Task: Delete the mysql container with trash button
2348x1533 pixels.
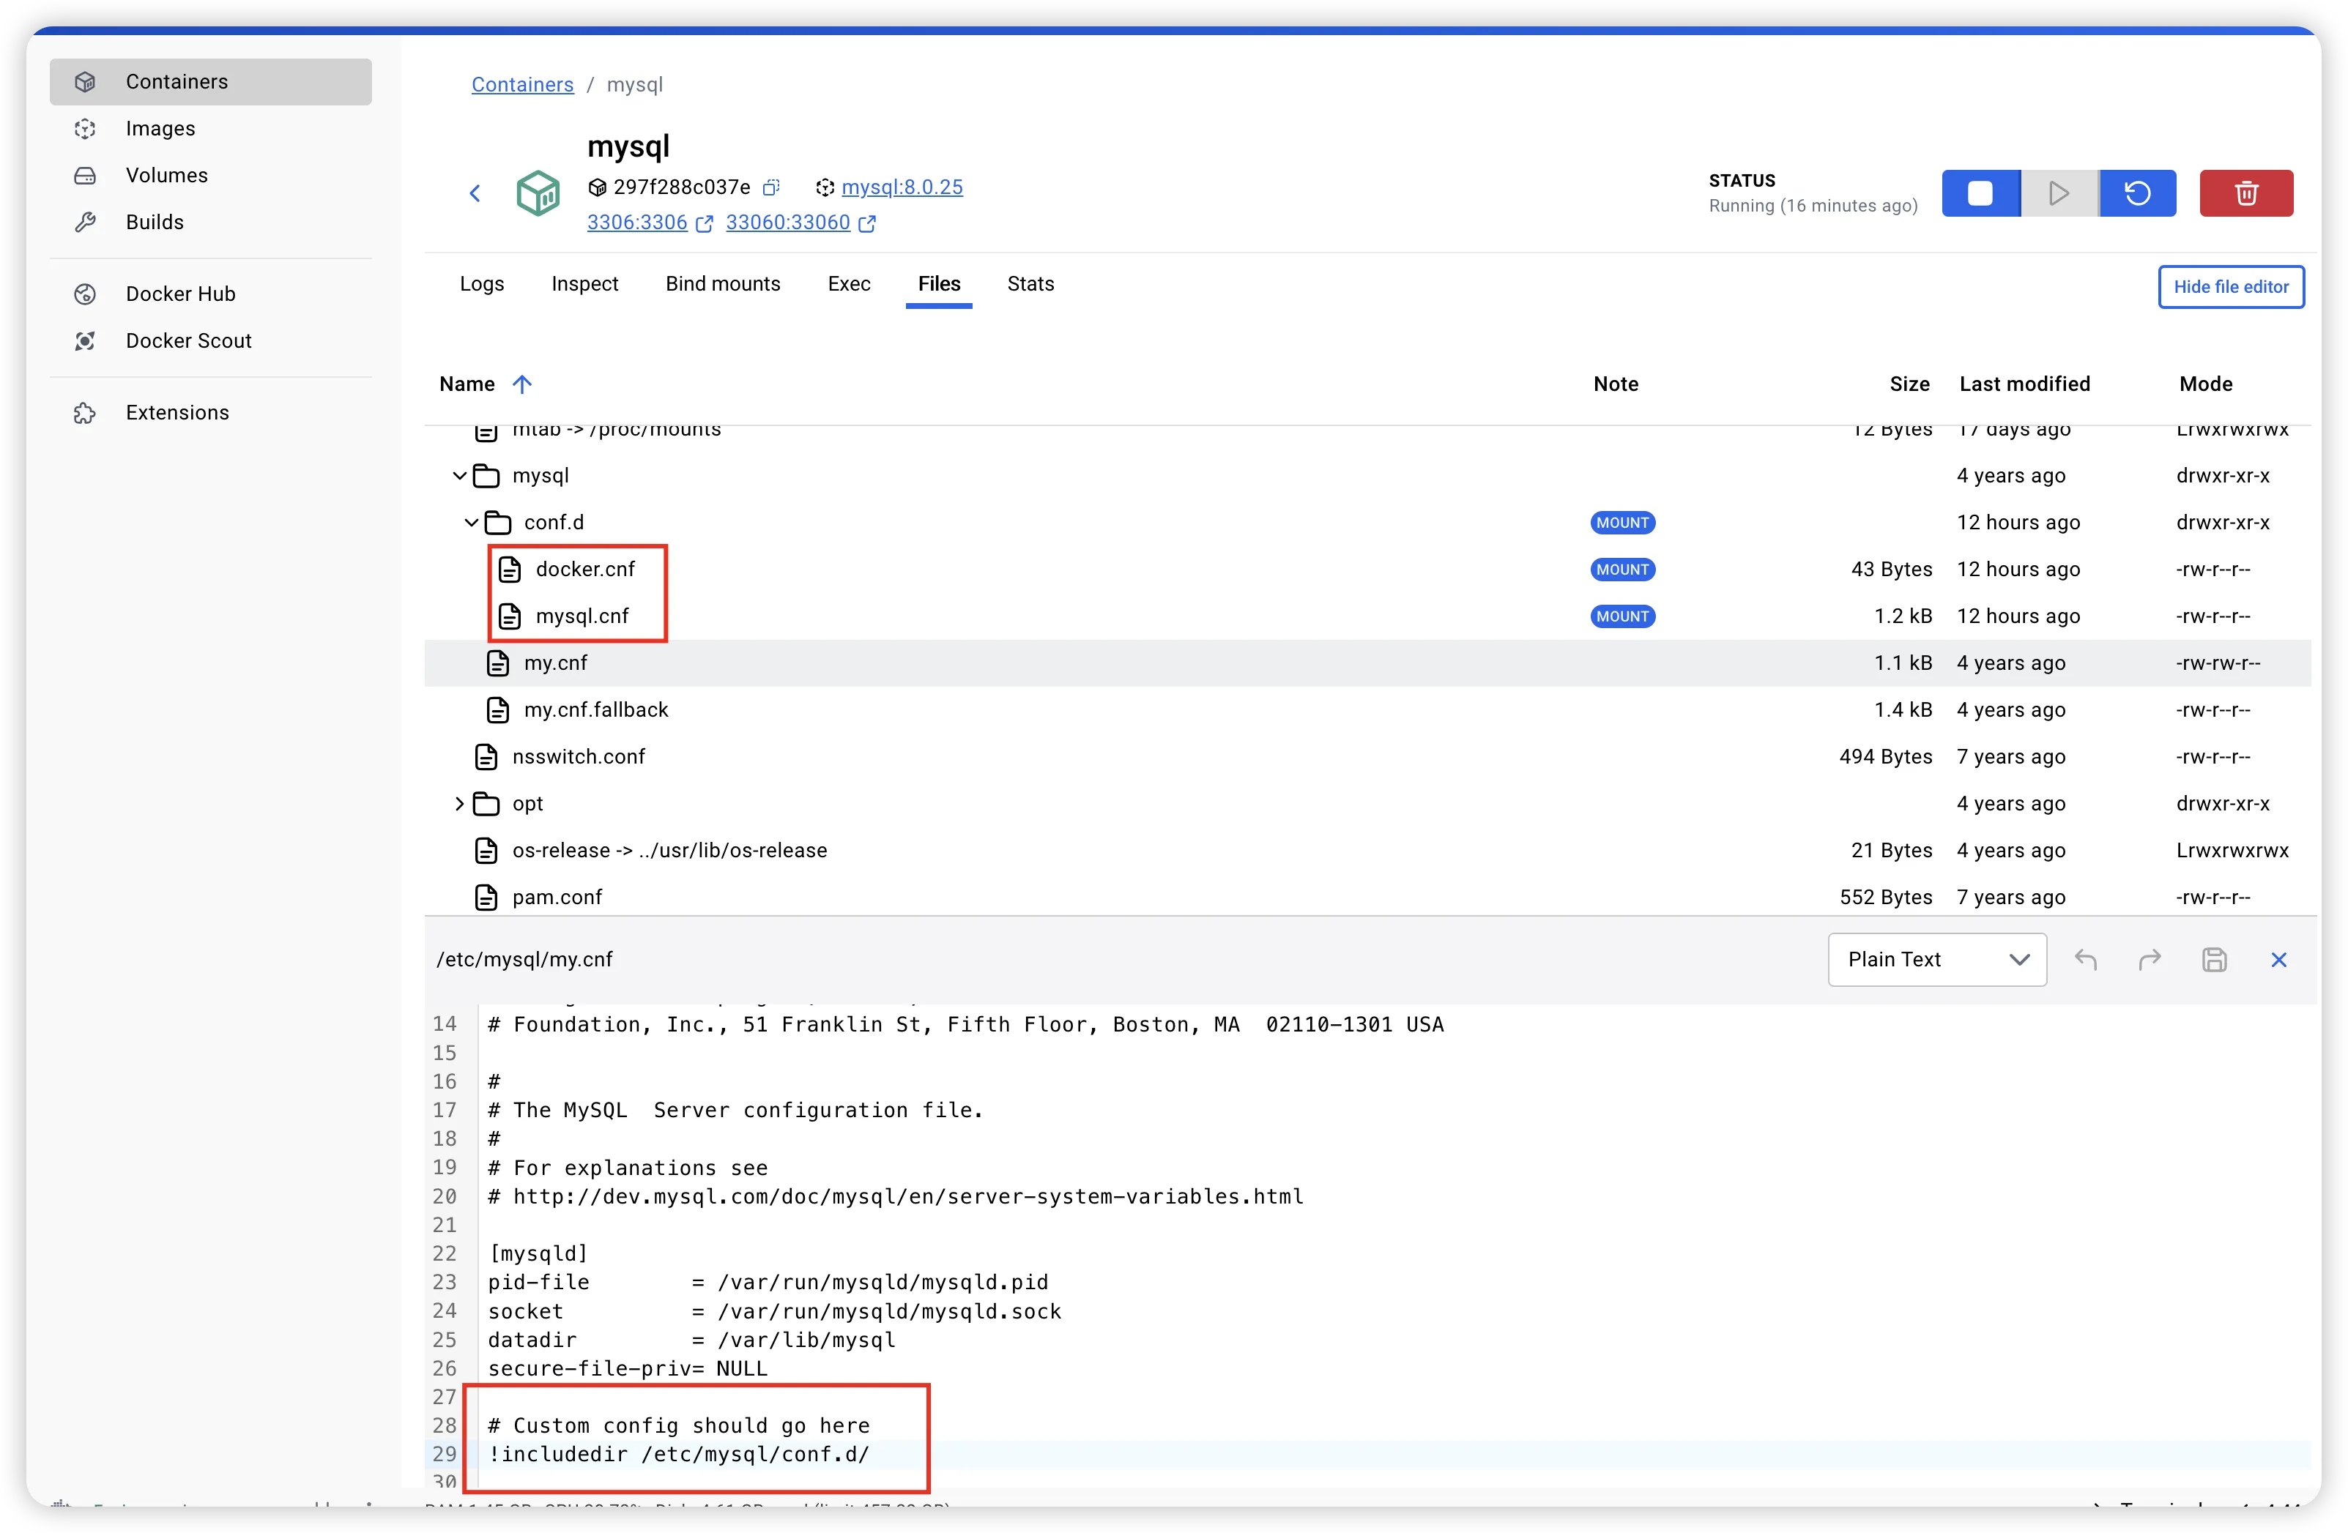Action: tap(2245, 193)
